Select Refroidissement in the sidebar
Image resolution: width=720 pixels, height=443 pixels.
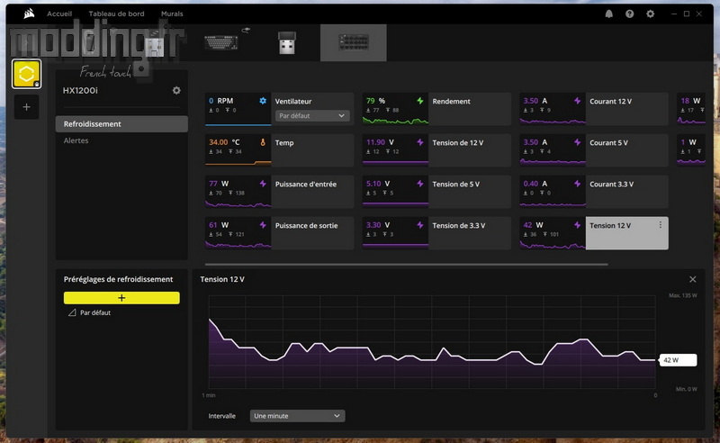coord(121,124)
